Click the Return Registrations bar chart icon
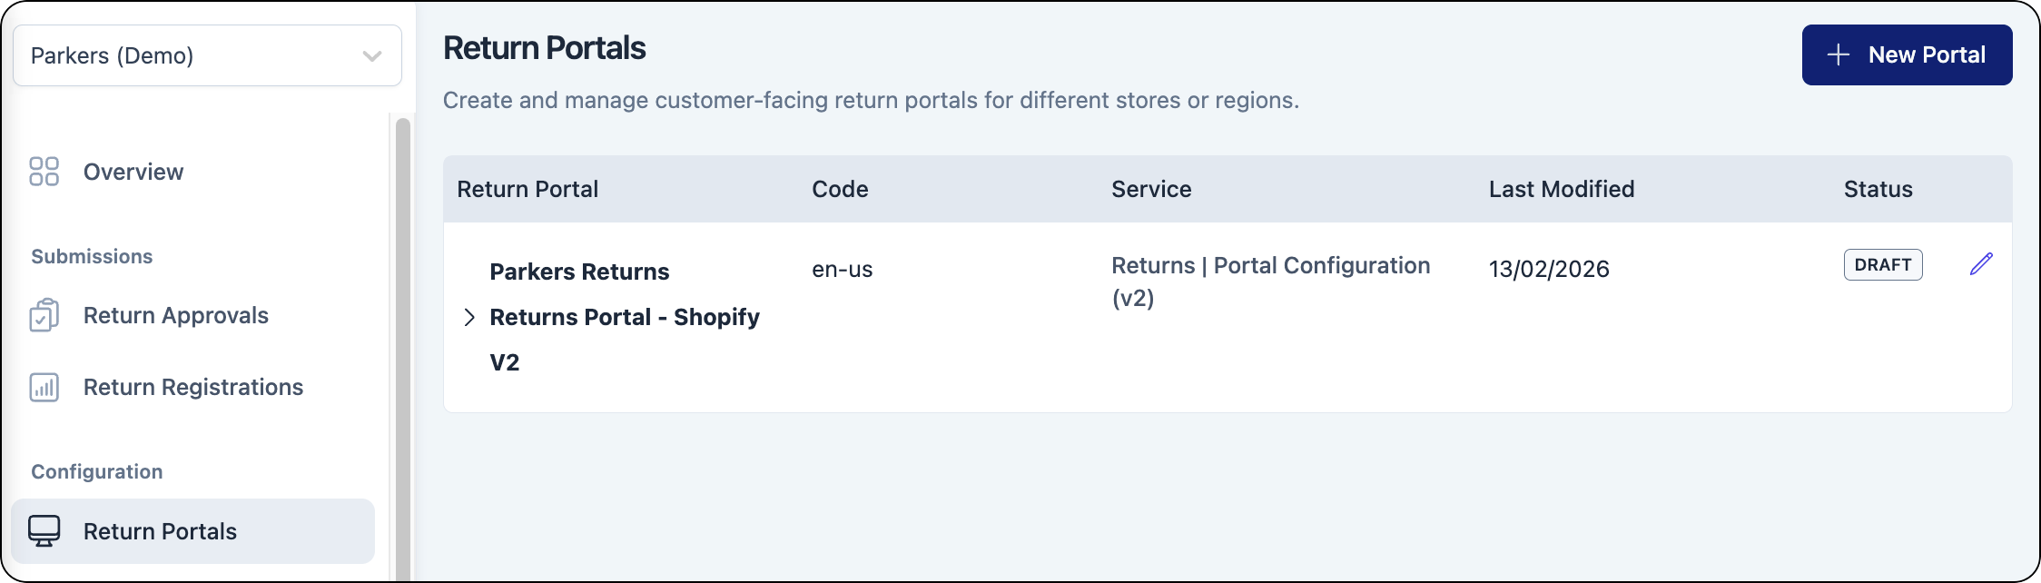This screenshot has width=2041, height=583. [x=45, y=387]
